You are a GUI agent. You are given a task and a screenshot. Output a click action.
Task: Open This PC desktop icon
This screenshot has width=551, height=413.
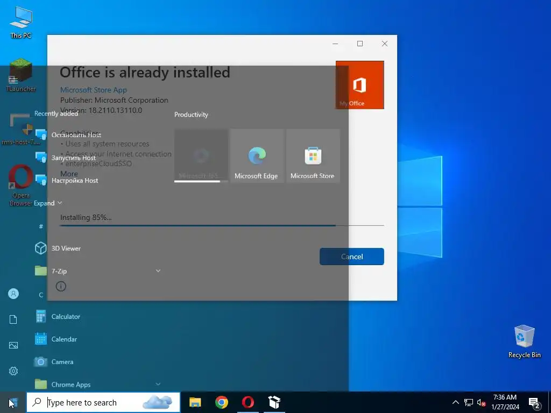coord(21,23)
